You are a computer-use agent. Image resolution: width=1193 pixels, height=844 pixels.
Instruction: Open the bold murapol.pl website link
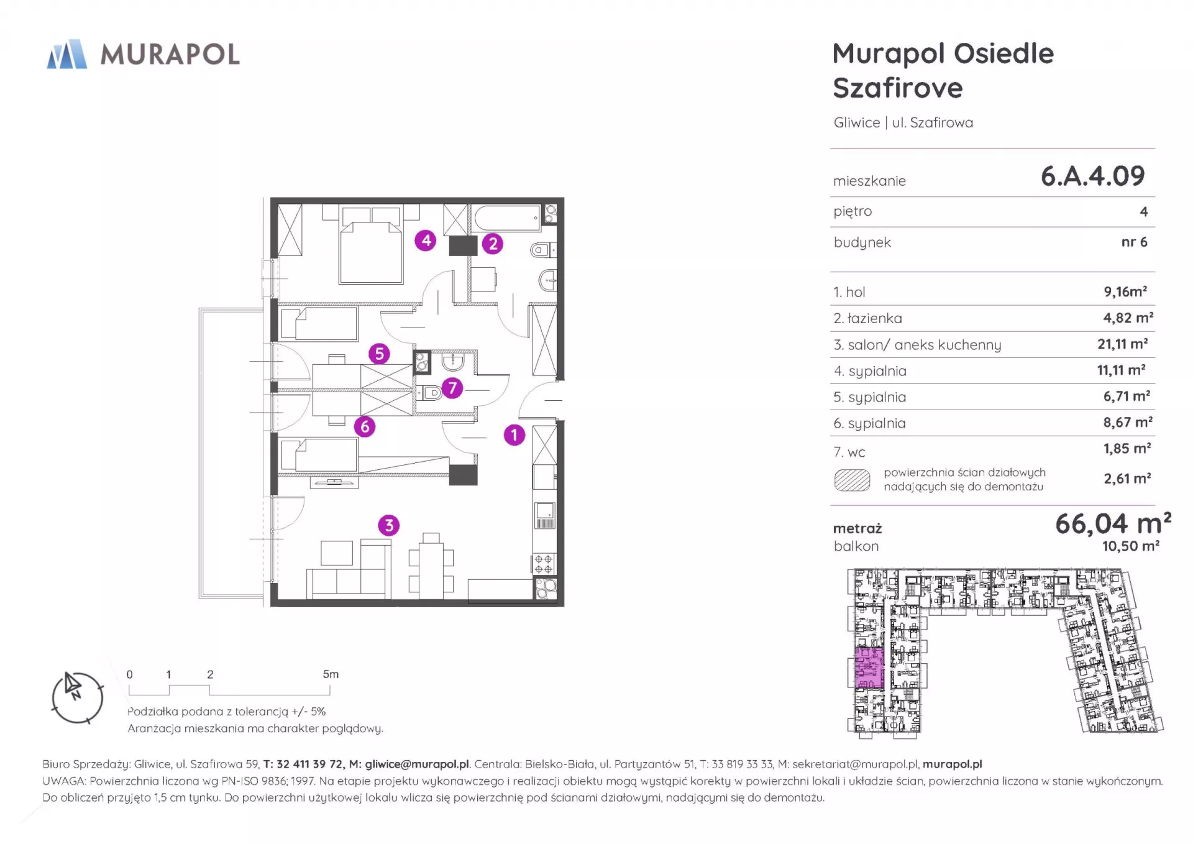point(952,764)
